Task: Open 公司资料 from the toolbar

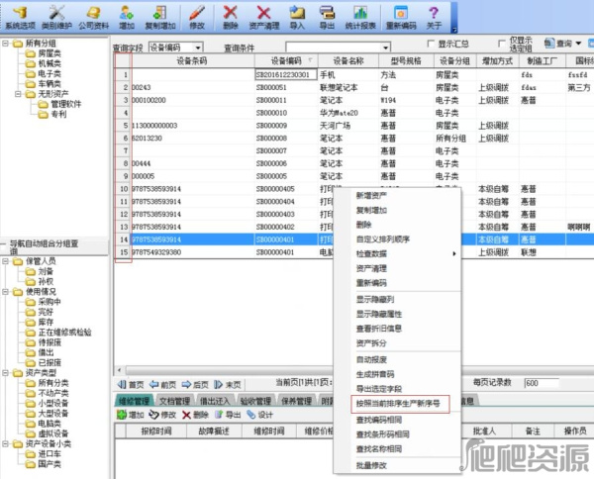Action: pyautogui.click(x=94, y=17)
